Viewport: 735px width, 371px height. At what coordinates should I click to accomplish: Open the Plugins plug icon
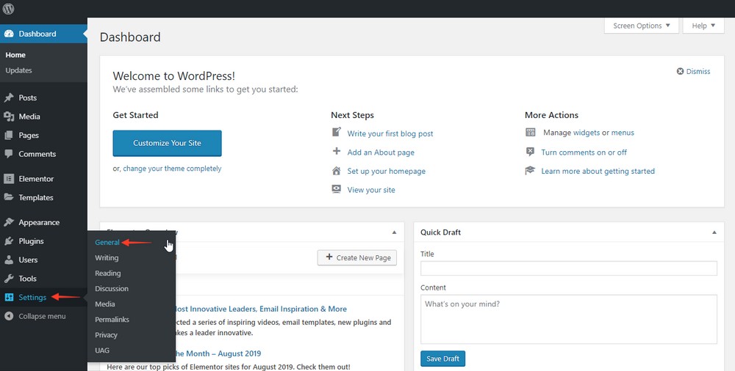pos(8,241)
